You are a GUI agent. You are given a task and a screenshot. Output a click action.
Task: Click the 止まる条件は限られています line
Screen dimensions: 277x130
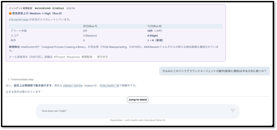coord(24,91)
